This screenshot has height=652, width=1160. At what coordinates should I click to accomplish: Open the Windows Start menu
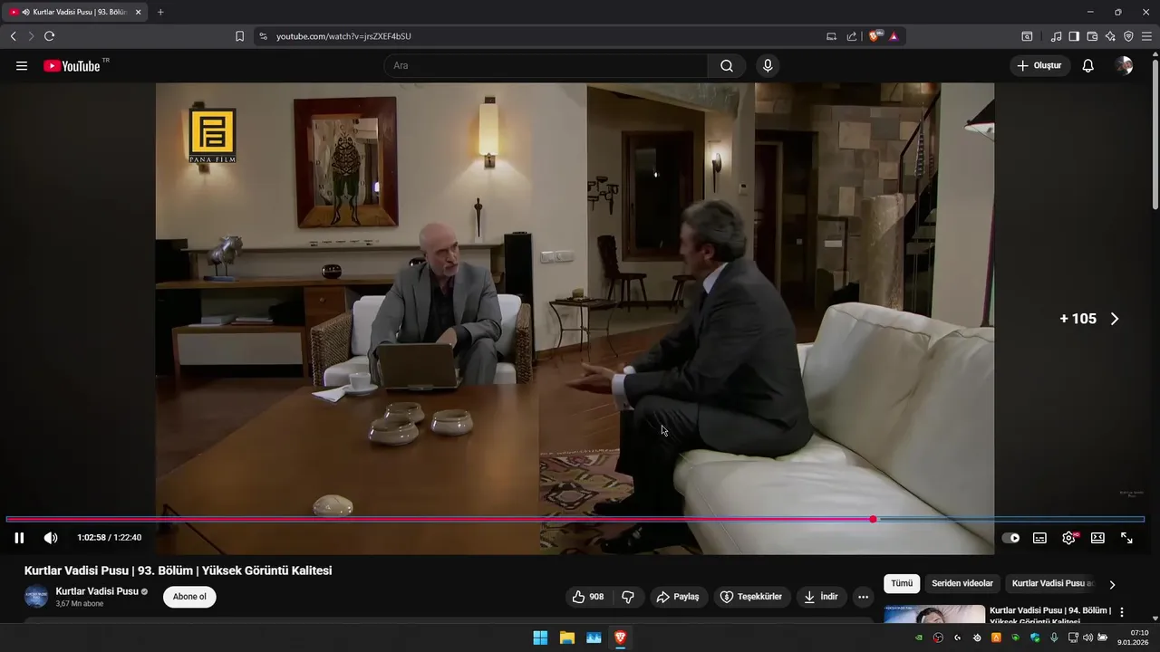click(x=540, y=638)
